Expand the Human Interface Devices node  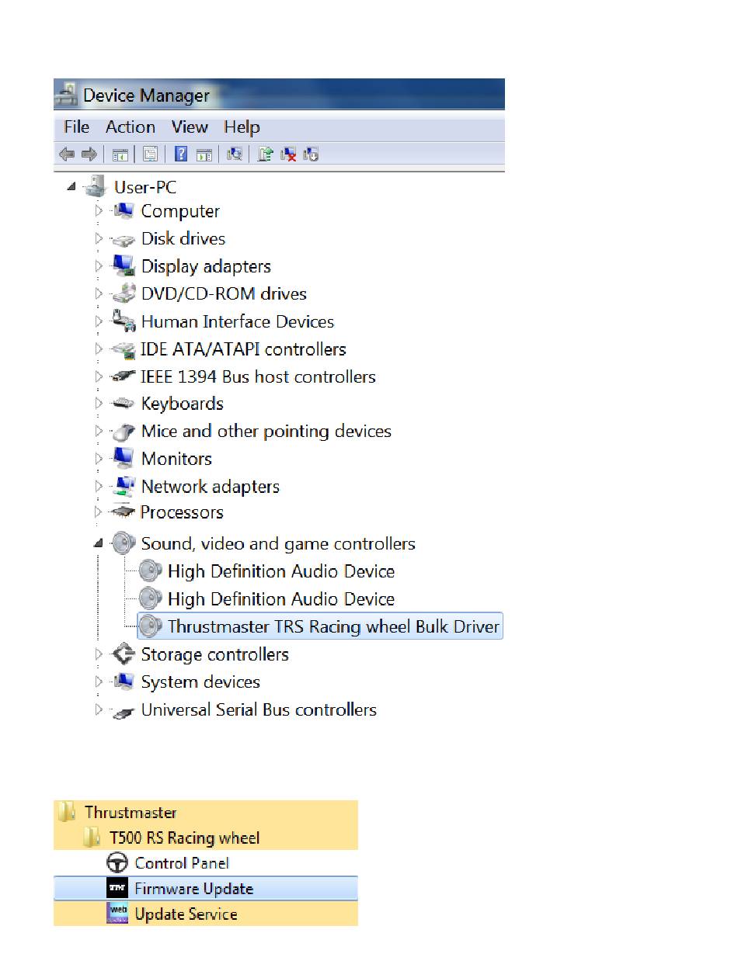coord(99,321)
